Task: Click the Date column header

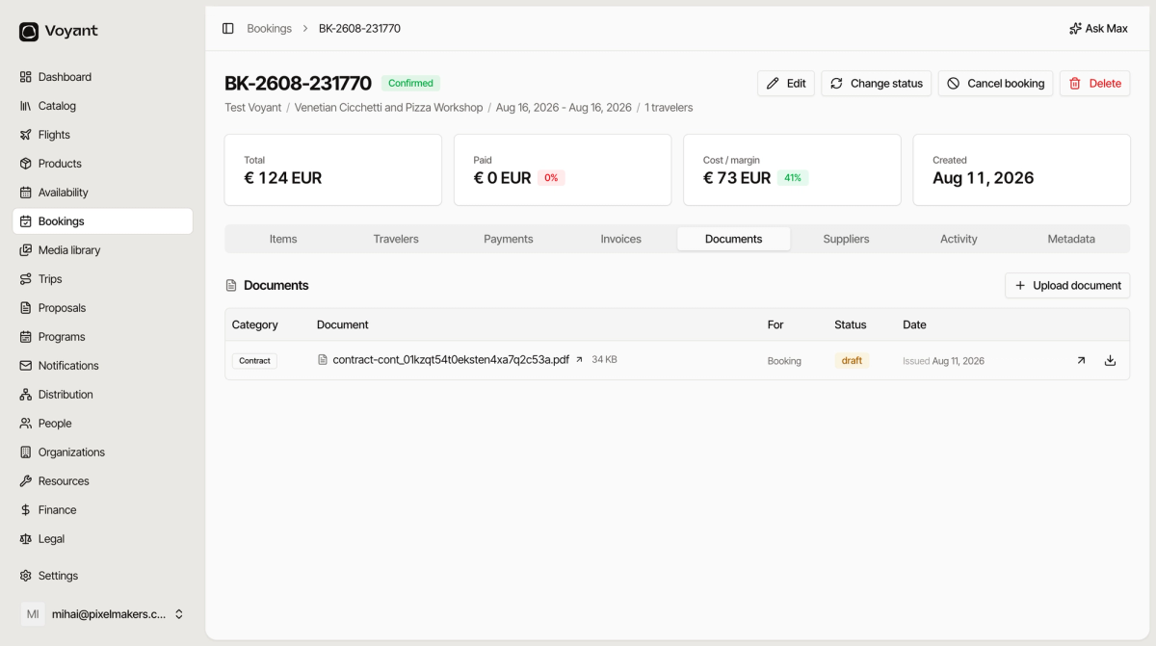Action: pyautogui.click(x=914, y=325)
